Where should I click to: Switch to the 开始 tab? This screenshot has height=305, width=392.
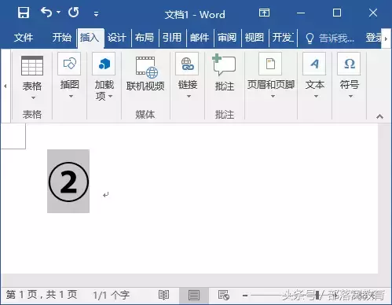[x=62, y=38]
